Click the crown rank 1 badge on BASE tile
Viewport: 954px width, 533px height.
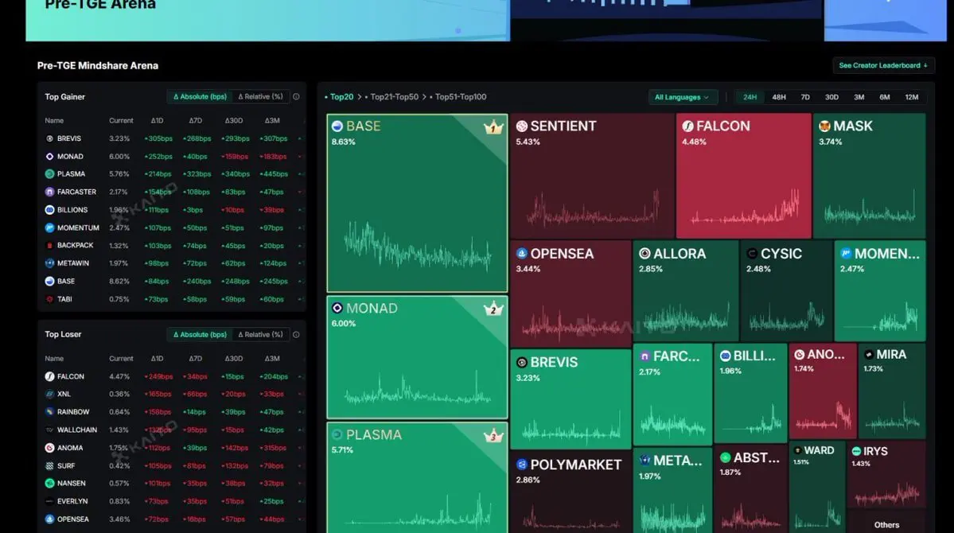[493, 127]
